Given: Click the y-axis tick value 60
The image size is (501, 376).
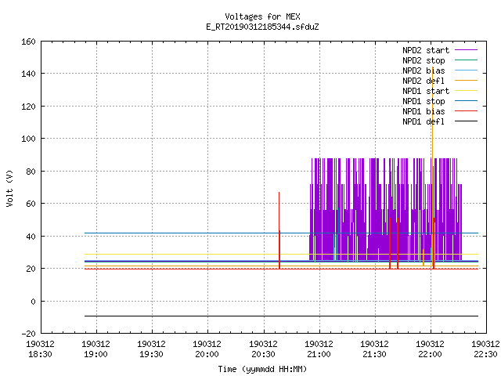Looking at the screenshot, I should (31, 204).
